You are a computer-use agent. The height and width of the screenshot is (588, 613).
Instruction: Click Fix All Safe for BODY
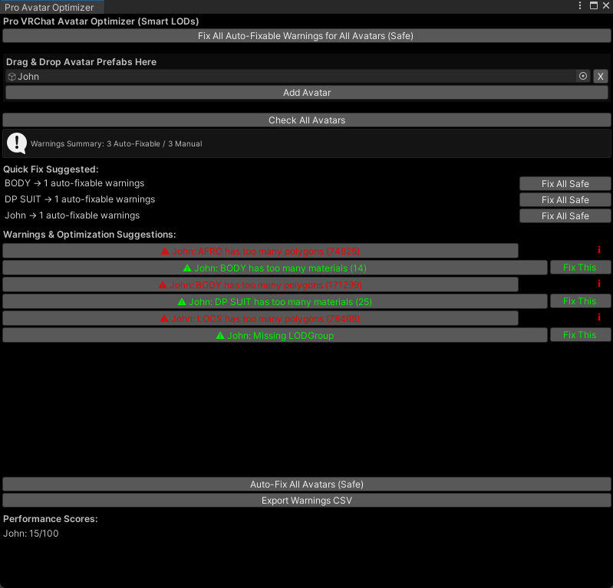point(565,184)
